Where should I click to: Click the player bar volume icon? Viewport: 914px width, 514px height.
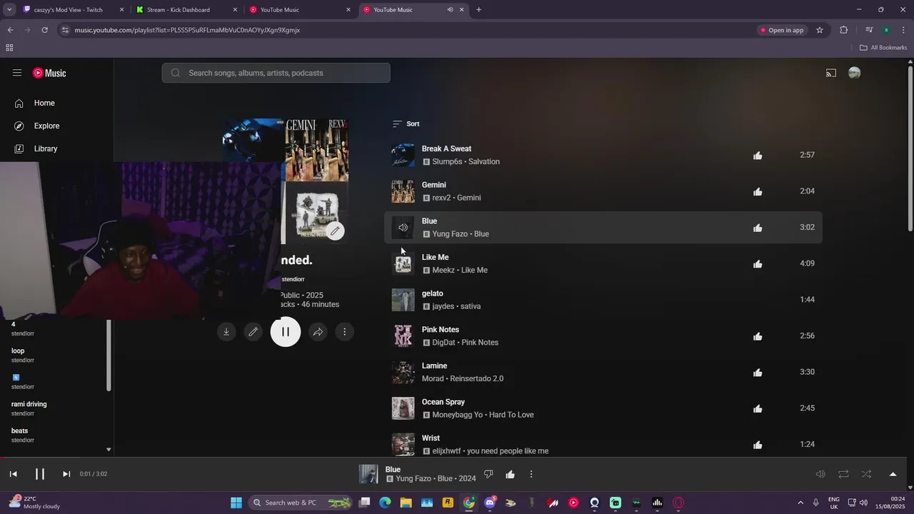click(820, 474)
